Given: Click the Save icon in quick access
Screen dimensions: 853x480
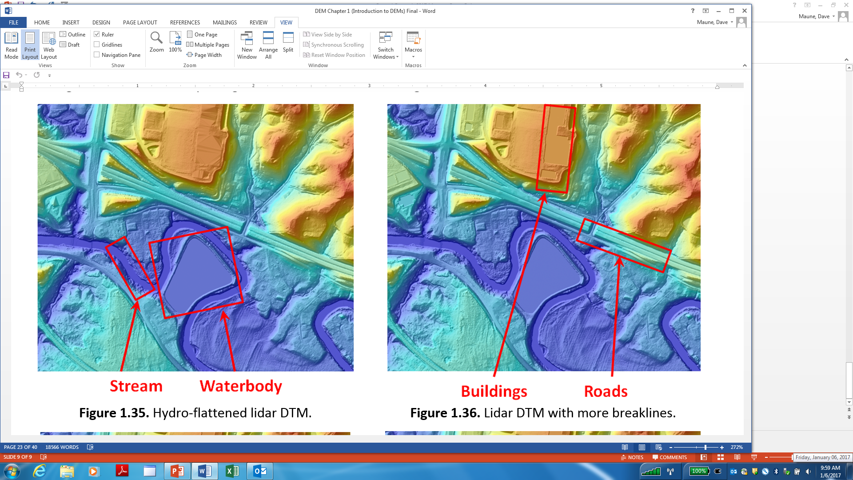Looking at the screenshot, I should (6, 75).
